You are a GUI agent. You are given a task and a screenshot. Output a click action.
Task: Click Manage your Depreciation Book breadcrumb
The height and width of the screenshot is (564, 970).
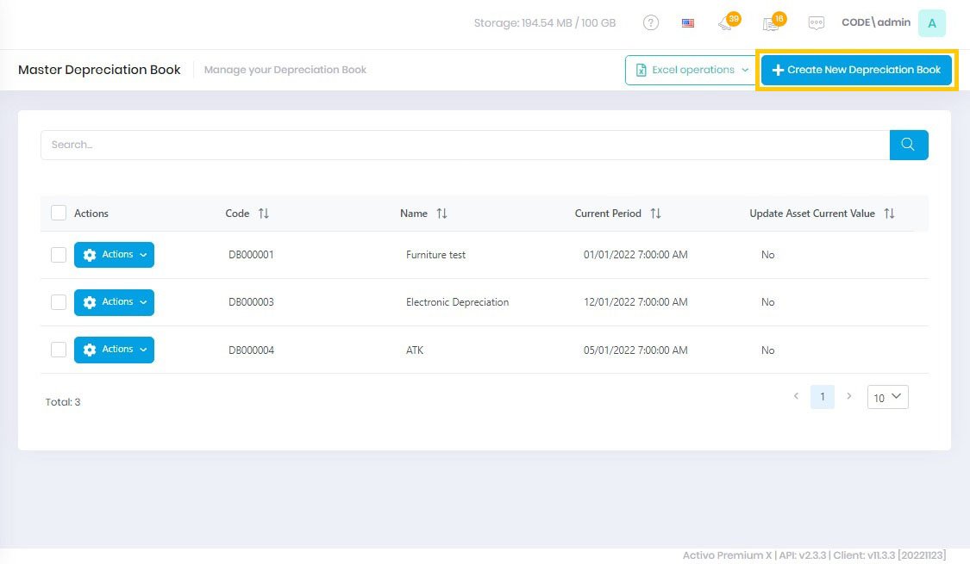pos(285,70)
